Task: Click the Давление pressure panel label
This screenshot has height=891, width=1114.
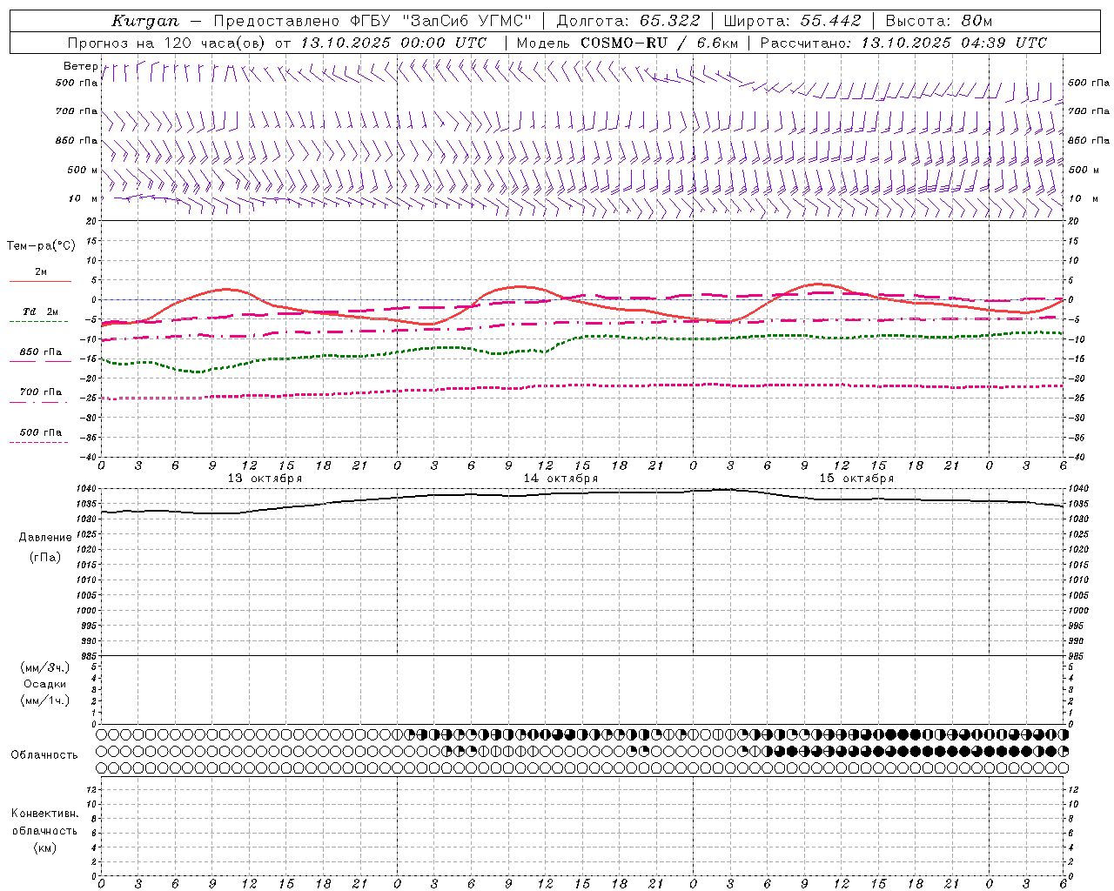Action: 45,538
